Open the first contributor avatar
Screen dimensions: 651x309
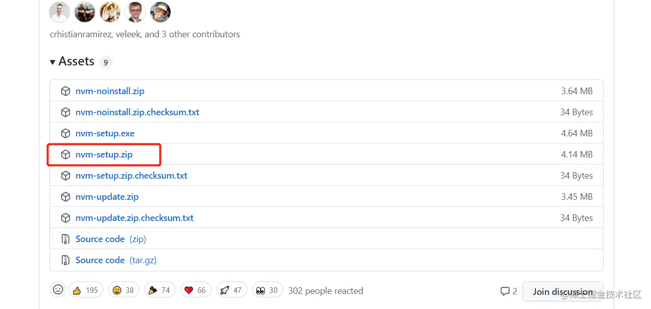coord(60,12)
